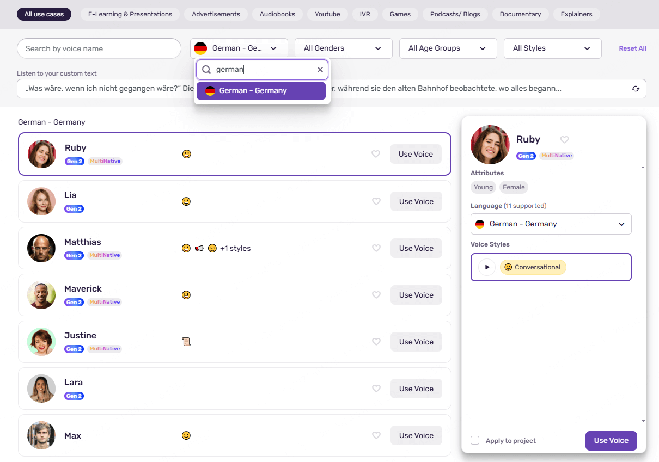This screenshot has width=659, height=462.
Task: Click Matthias's megaphone promo style icon
Action: pos(199,248)
